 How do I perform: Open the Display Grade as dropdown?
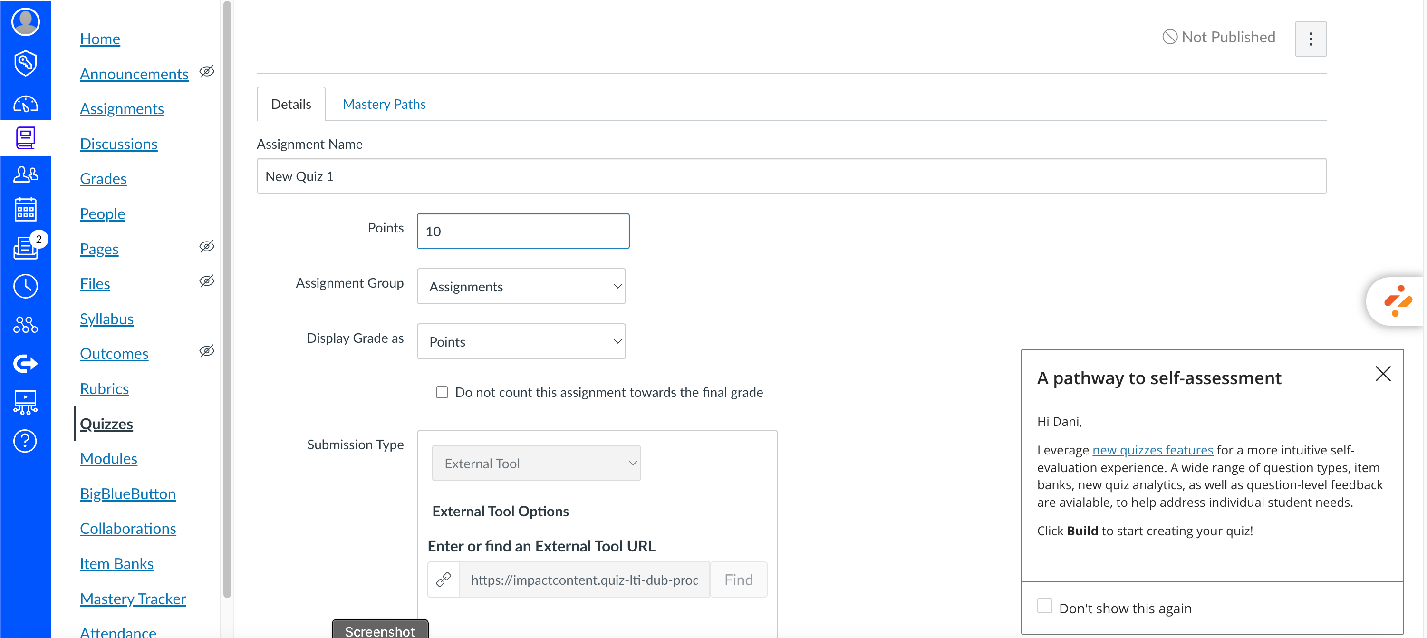click(521, 341)
